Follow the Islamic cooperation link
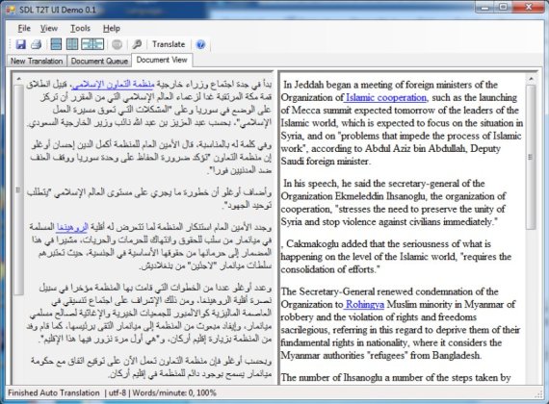549x404 pixels. pos(386,97)
